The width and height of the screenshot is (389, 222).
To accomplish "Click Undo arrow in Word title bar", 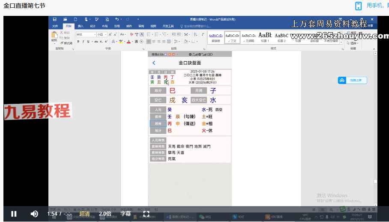I will point(117,19).
